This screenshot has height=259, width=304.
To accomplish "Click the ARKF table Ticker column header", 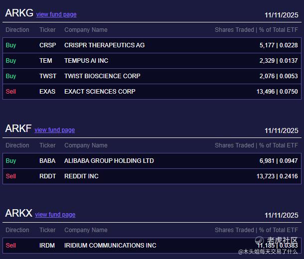I will [x=47, y=145].
